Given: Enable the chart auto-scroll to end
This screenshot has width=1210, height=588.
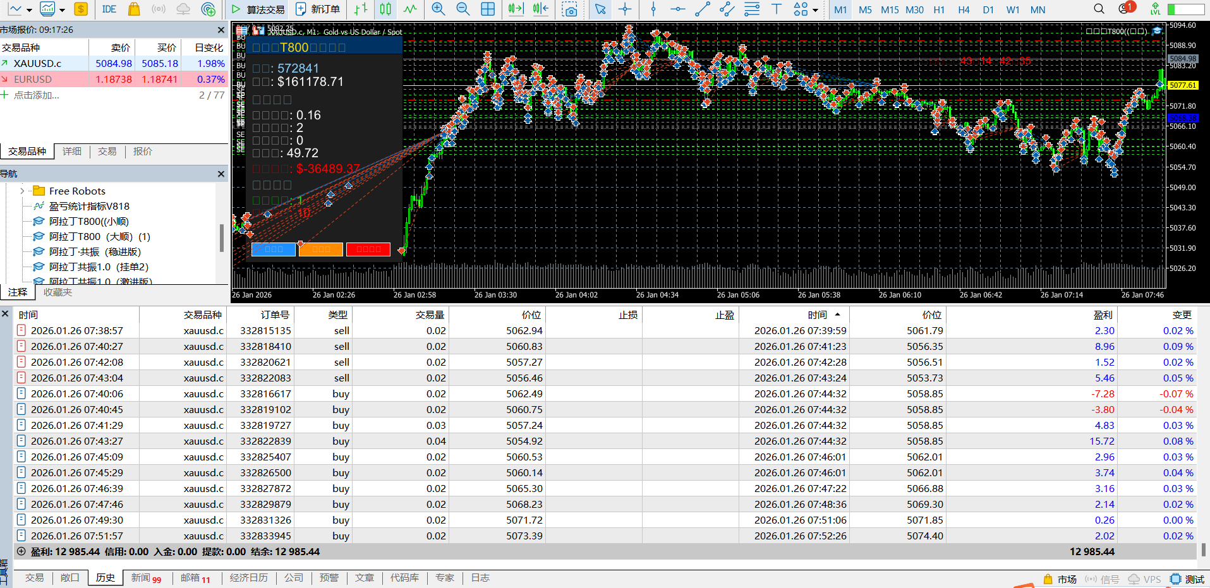Looking at the screenshot, I should [516, 9].
